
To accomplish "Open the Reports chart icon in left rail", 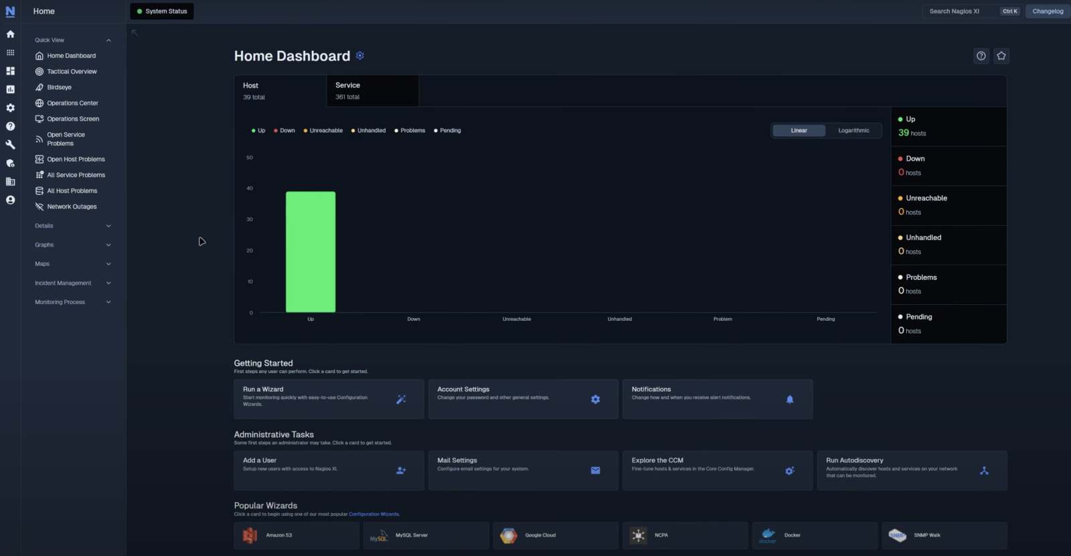I will [10, 89].
